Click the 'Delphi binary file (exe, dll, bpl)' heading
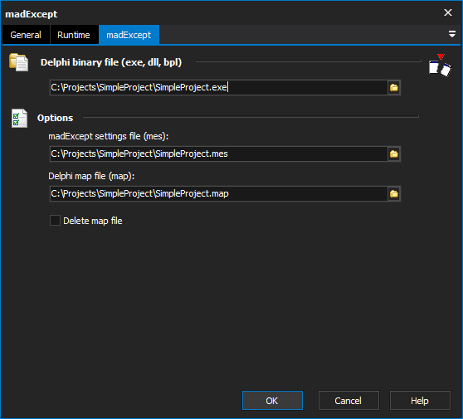Viewport: 463px width, 419px height. [111, 62]
